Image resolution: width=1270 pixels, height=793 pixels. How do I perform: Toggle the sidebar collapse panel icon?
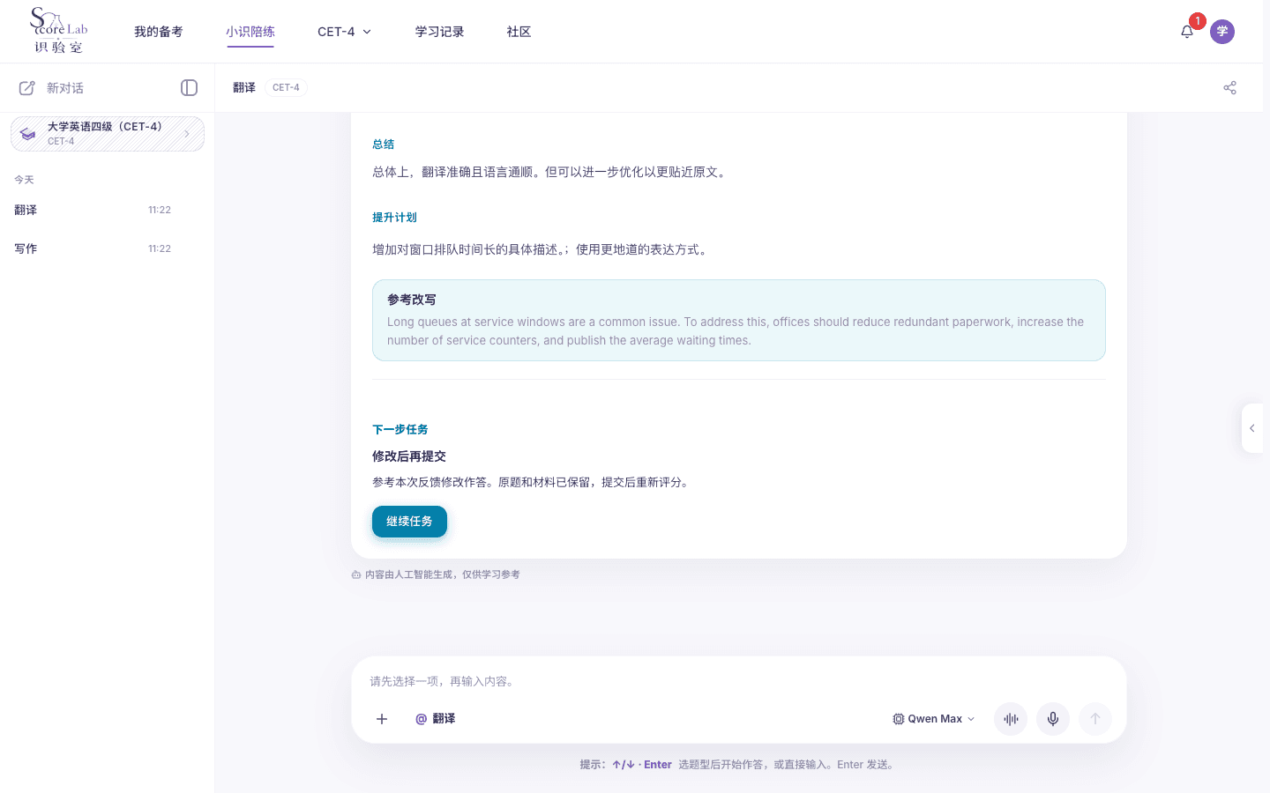point(189,87)
